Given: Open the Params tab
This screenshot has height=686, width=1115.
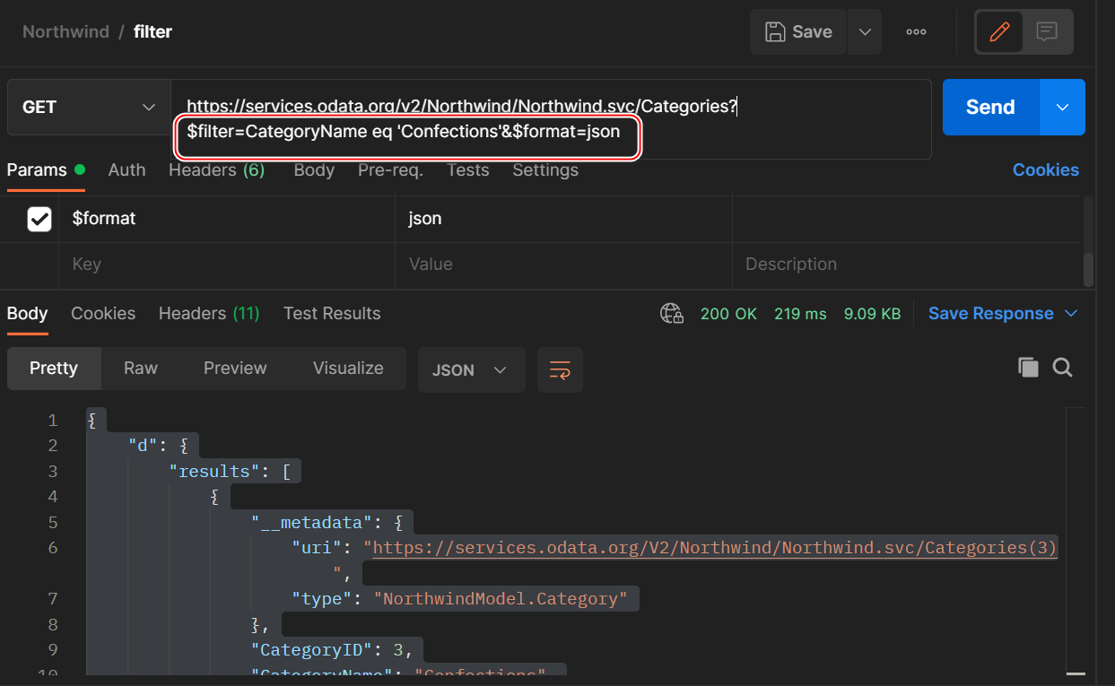Looking at the screenshot, I should pyautogui.click(x=46, y=170).
